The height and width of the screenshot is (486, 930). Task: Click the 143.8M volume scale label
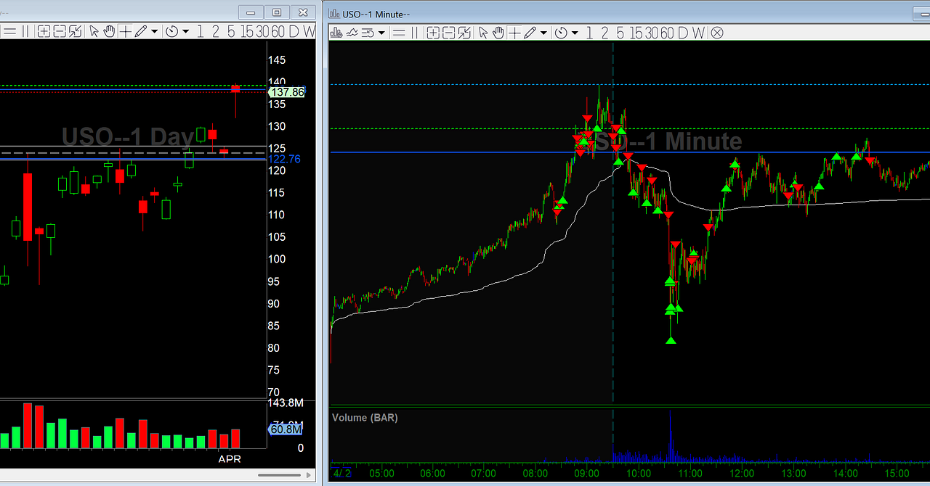[286, 403]
